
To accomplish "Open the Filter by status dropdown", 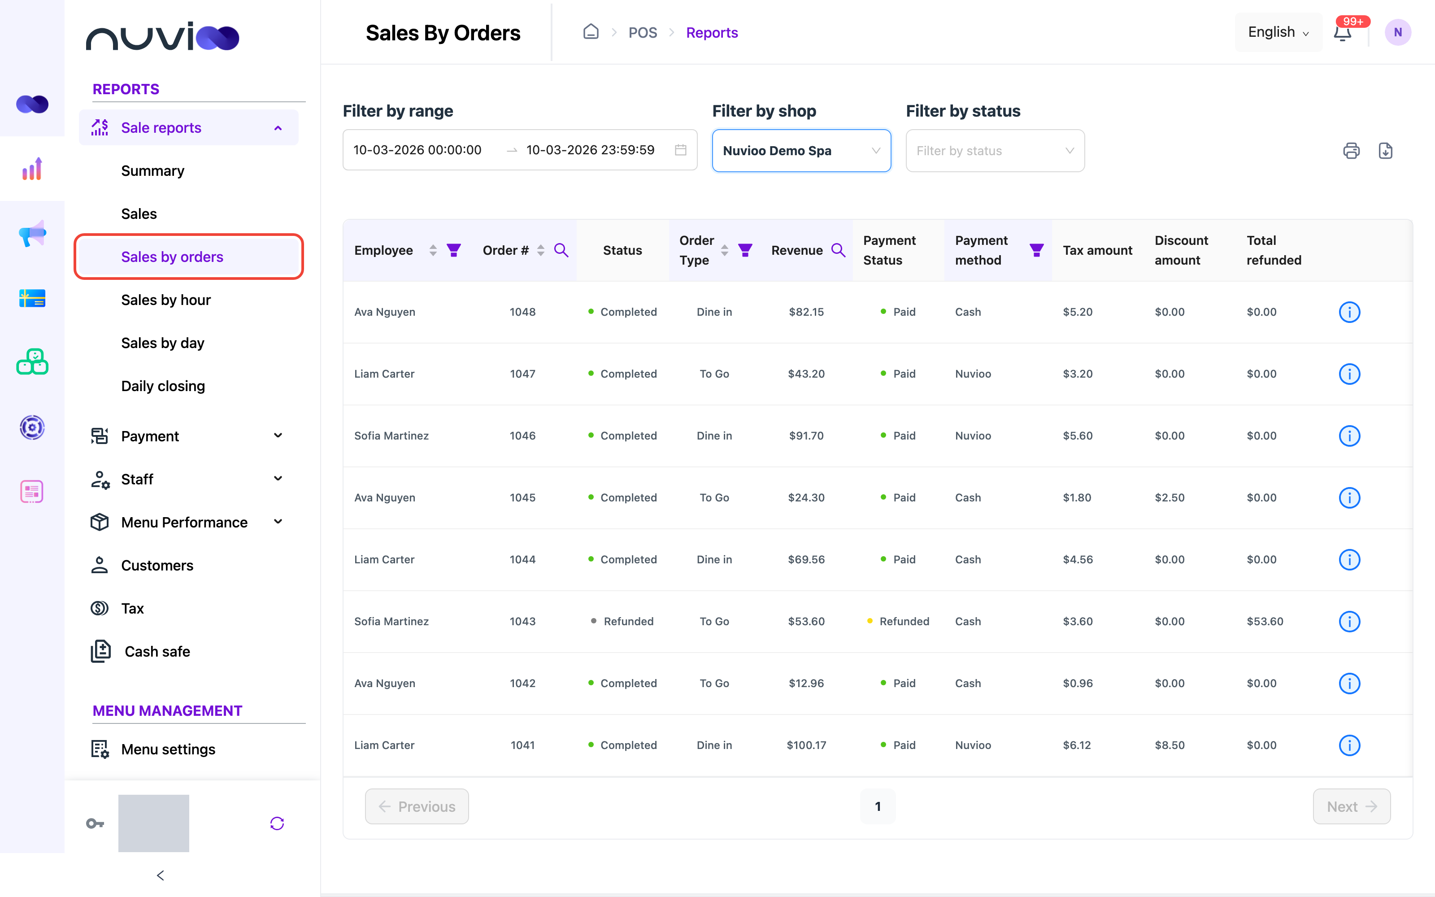I will tap(995, 151).
